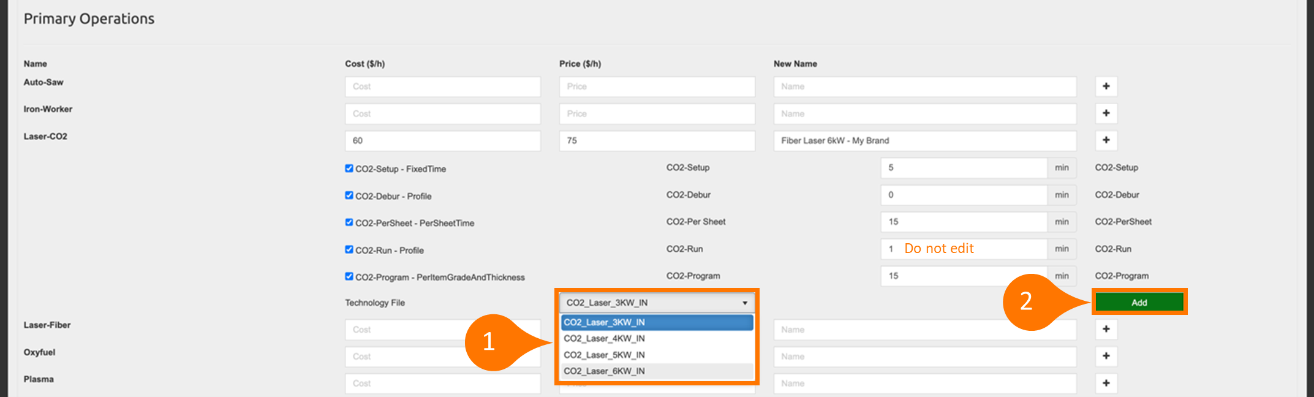
Task: Click the plus icon in Iron-Worker row
Action: 1106,113
